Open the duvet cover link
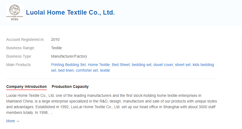The image size is (242, 129). 164,65
